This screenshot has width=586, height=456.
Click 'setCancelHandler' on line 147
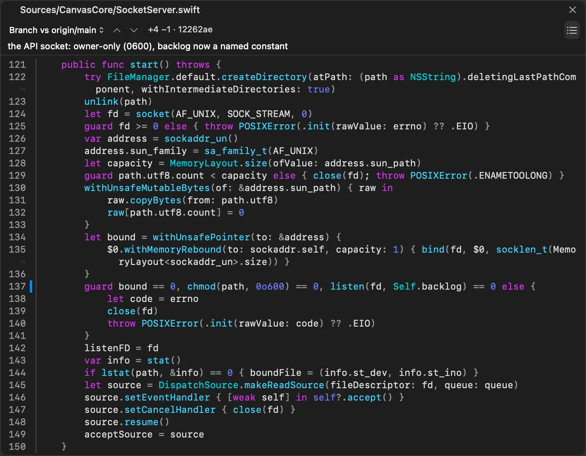[170, 410]
